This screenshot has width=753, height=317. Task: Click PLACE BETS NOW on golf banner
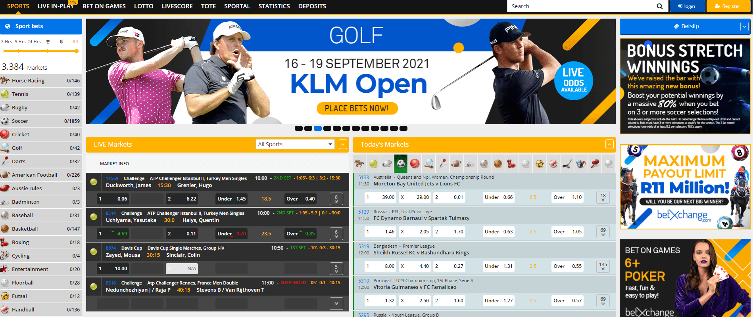point(357,108)
